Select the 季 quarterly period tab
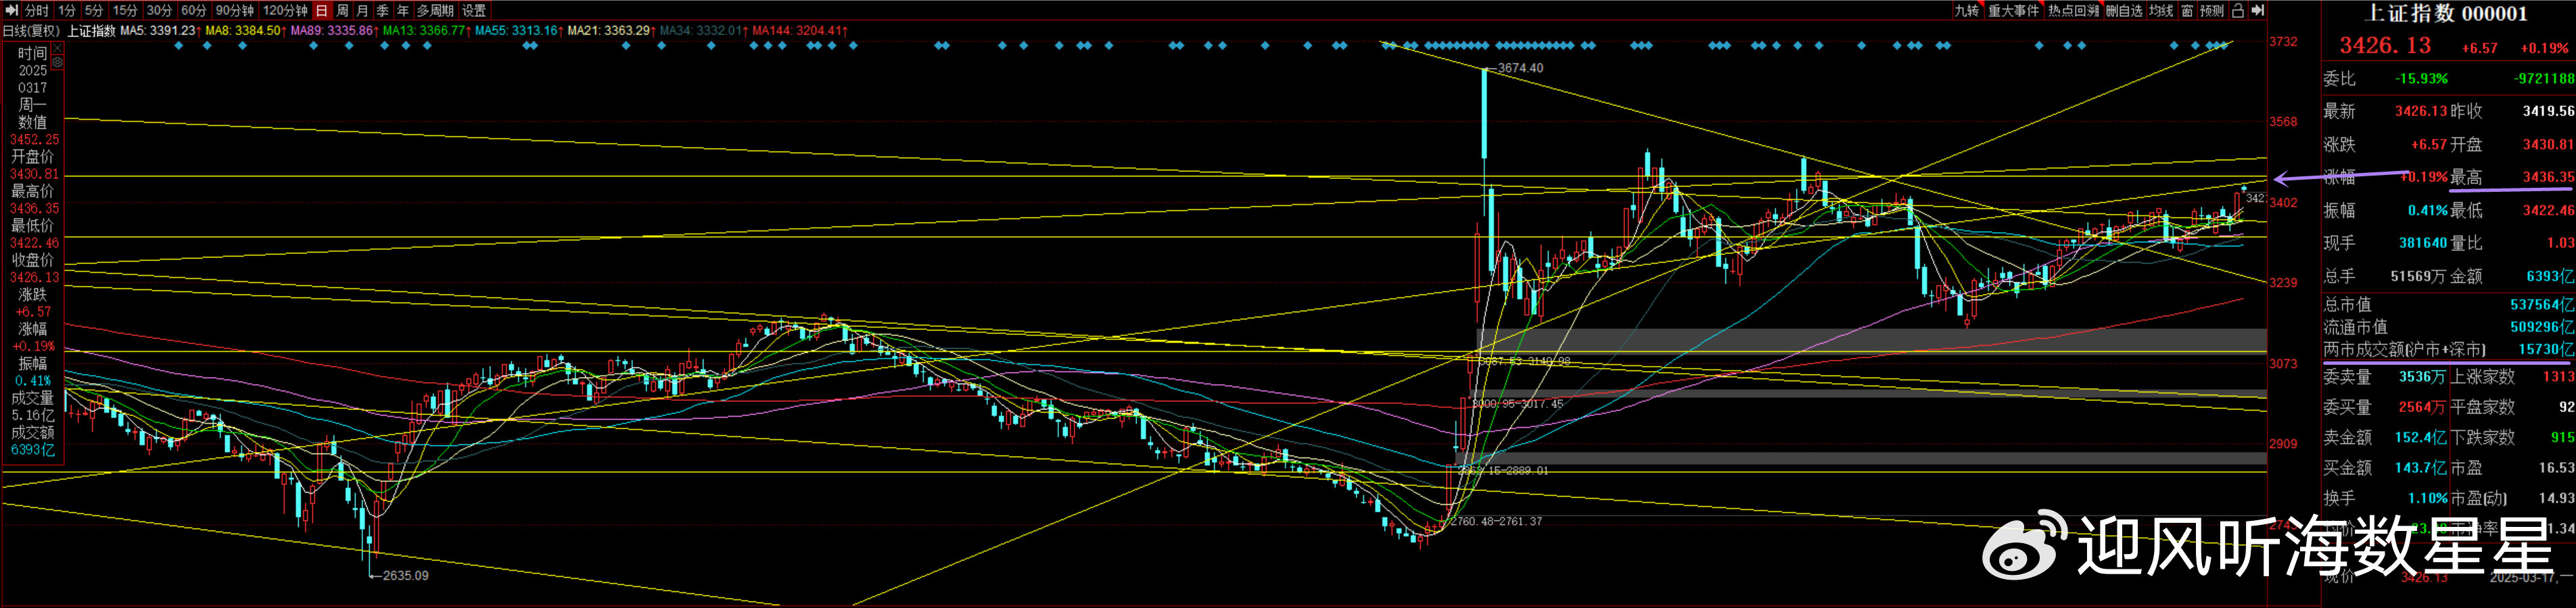 (x=383, y=10)
